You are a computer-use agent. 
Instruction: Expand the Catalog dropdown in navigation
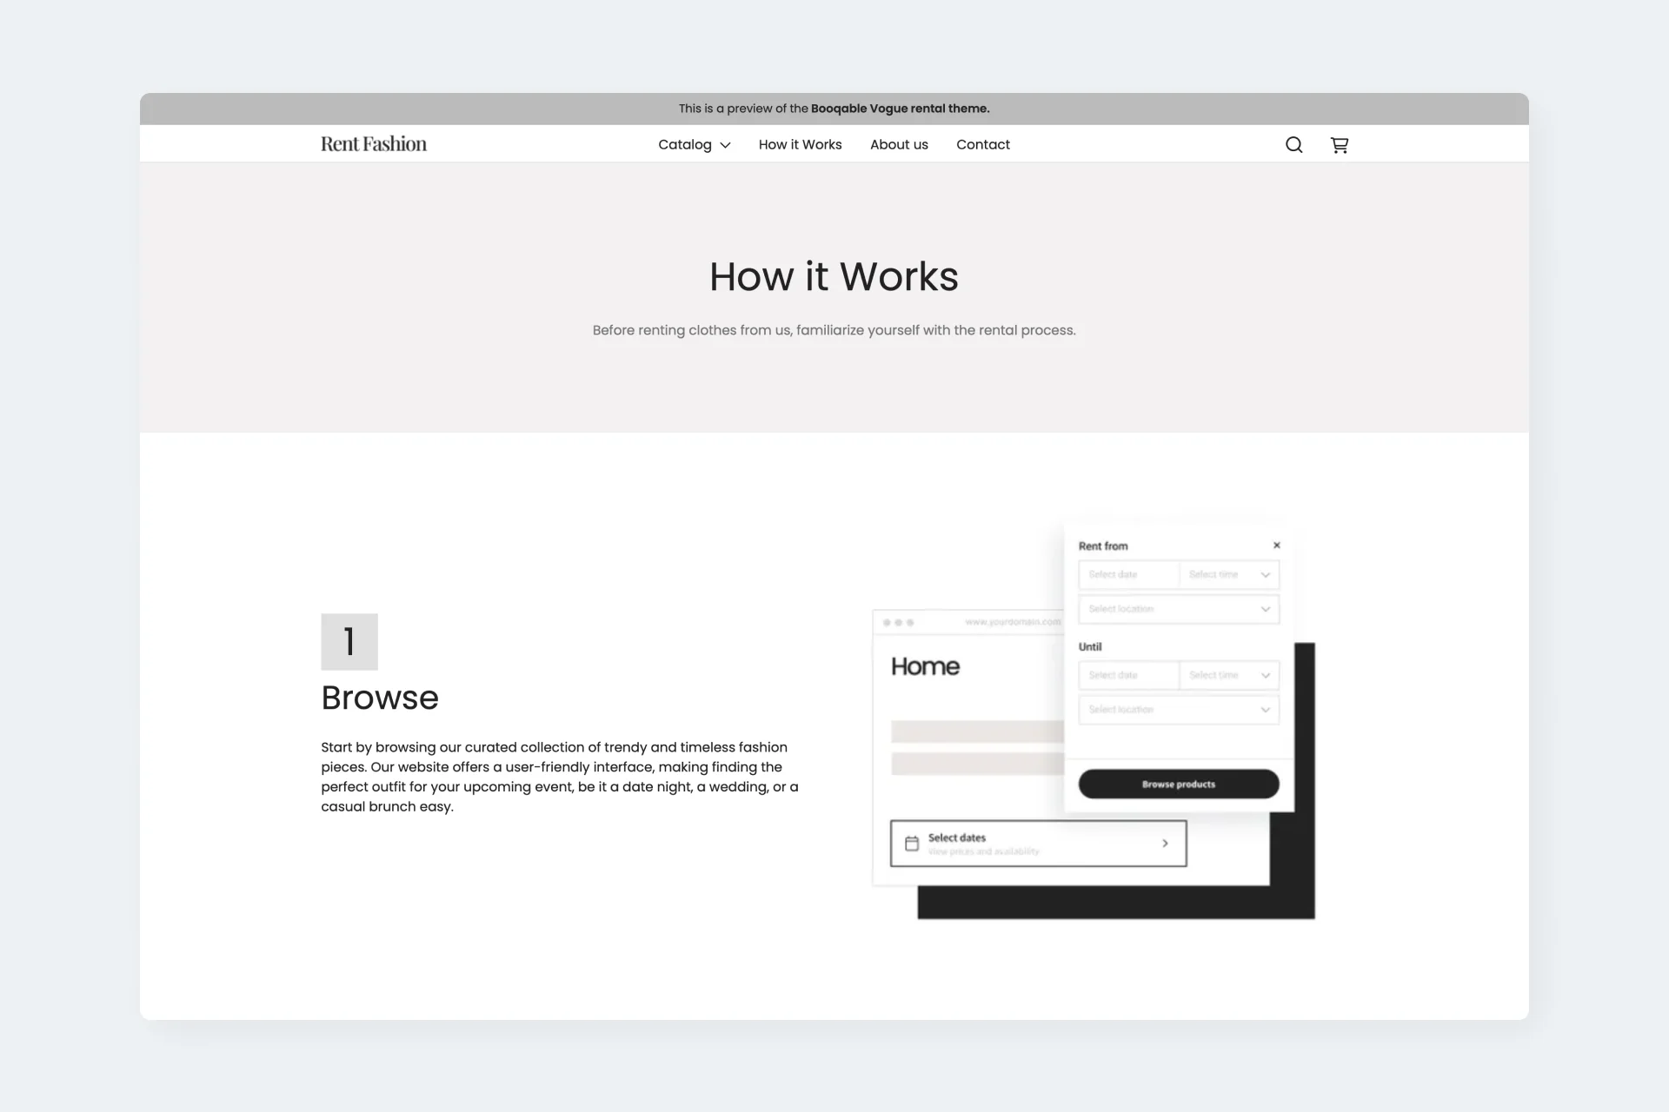click(695, 144)
